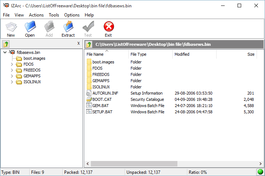Extract files using the Extract icon
Image resolution: width=265 pixels, height=176 pixels.
[68, 26]
